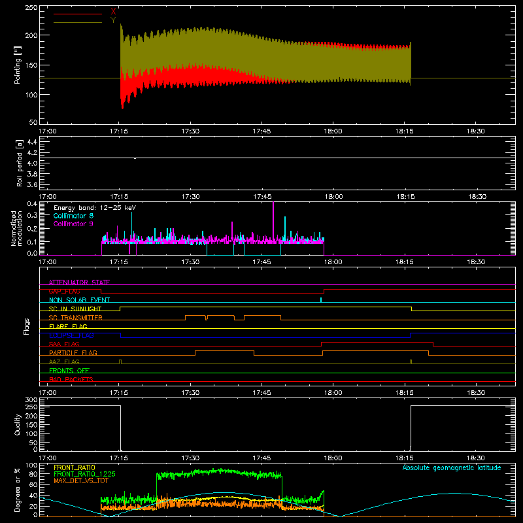Click the PARTICLE_FLAG label

click(x=73, y=352)
